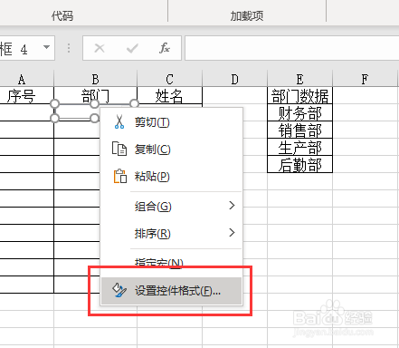Open the Name Box dropdown arrow
The height and width of the screenshot is (348, 399).
46,47
